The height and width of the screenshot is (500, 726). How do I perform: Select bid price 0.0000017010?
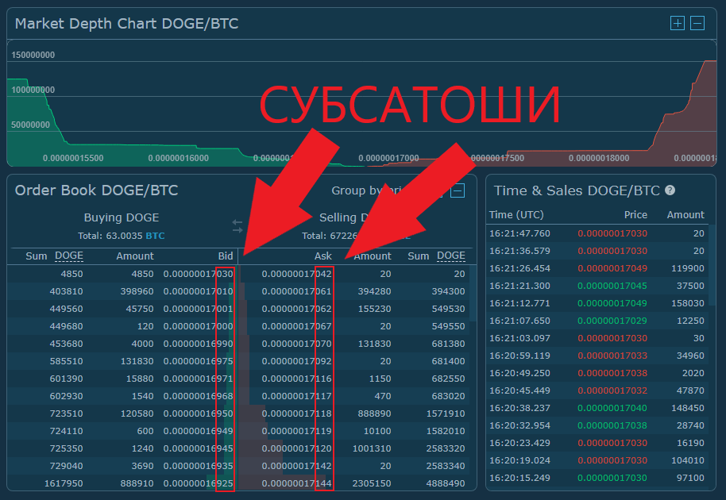(x=198, y=291)
